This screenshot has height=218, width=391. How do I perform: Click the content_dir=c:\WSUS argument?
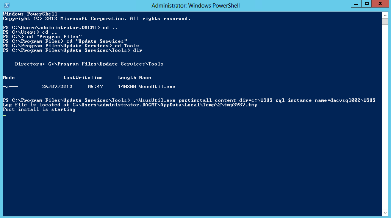click(244, 100)
